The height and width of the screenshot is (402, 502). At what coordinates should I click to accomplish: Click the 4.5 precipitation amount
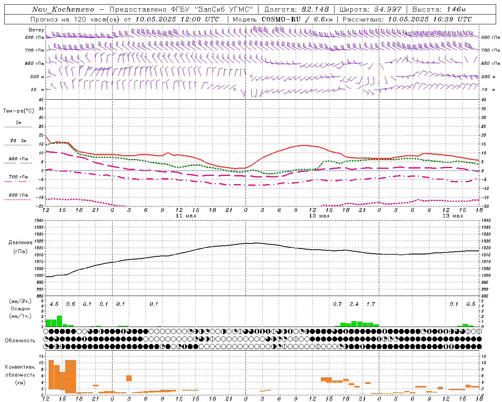coord(54,304)
